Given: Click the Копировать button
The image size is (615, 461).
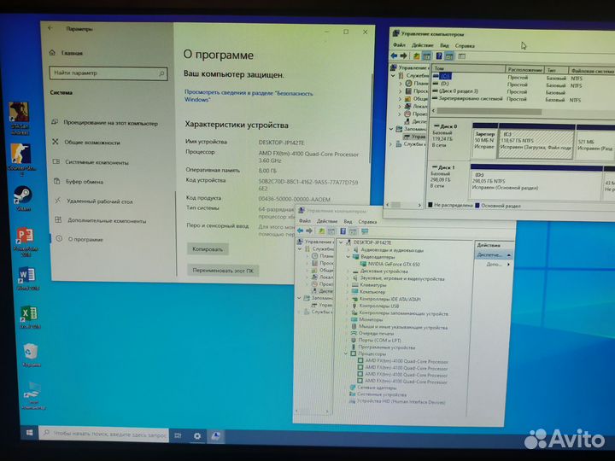Looking at the screenshot, I should pyautogui.click(x=208, y=249).
